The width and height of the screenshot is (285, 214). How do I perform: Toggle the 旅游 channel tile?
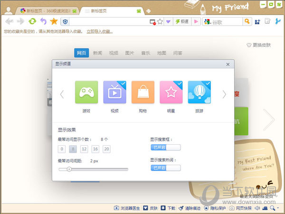pos(199,92)
